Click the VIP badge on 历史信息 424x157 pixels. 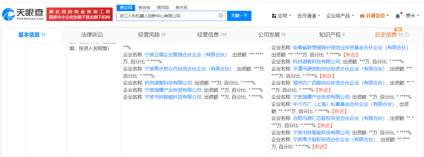(x=398, y=29)
